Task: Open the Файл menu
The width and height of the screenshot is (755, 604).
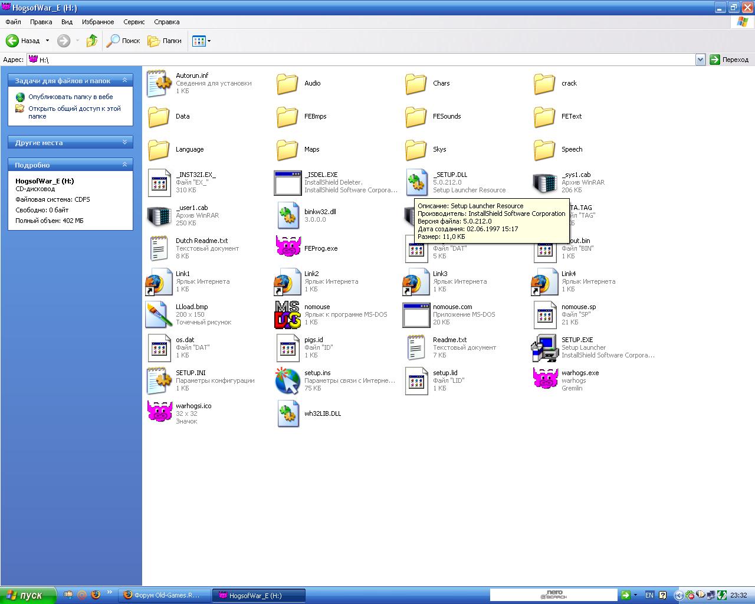Action: click(13, 22)
